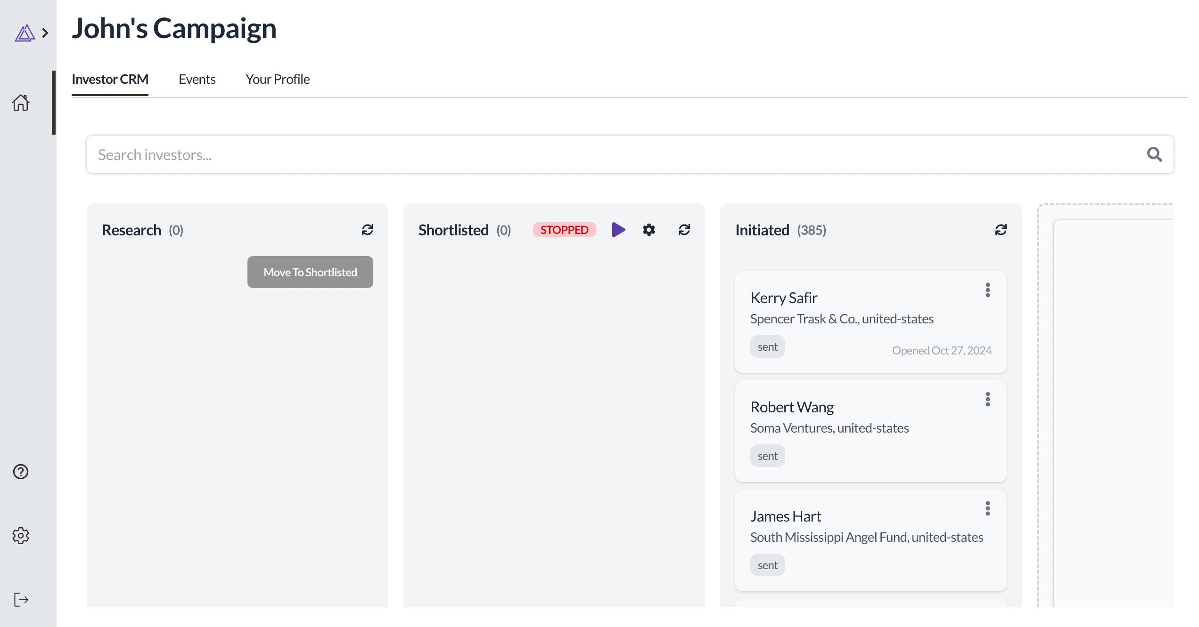Click the purple triangle app logo
Image resolution: width=1199 pixels, height=627 pixels.
(25, 33)
